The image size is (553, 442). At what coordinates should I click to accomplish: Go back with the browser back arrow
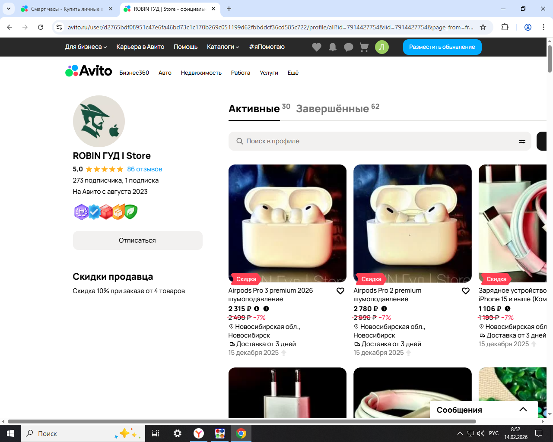(10, 27)
